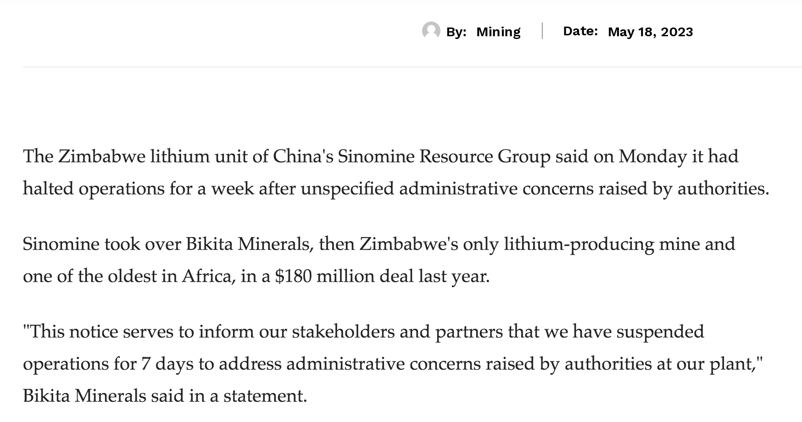
Task: Click the "By:" byline label
Action: click(x=456, y=32)
